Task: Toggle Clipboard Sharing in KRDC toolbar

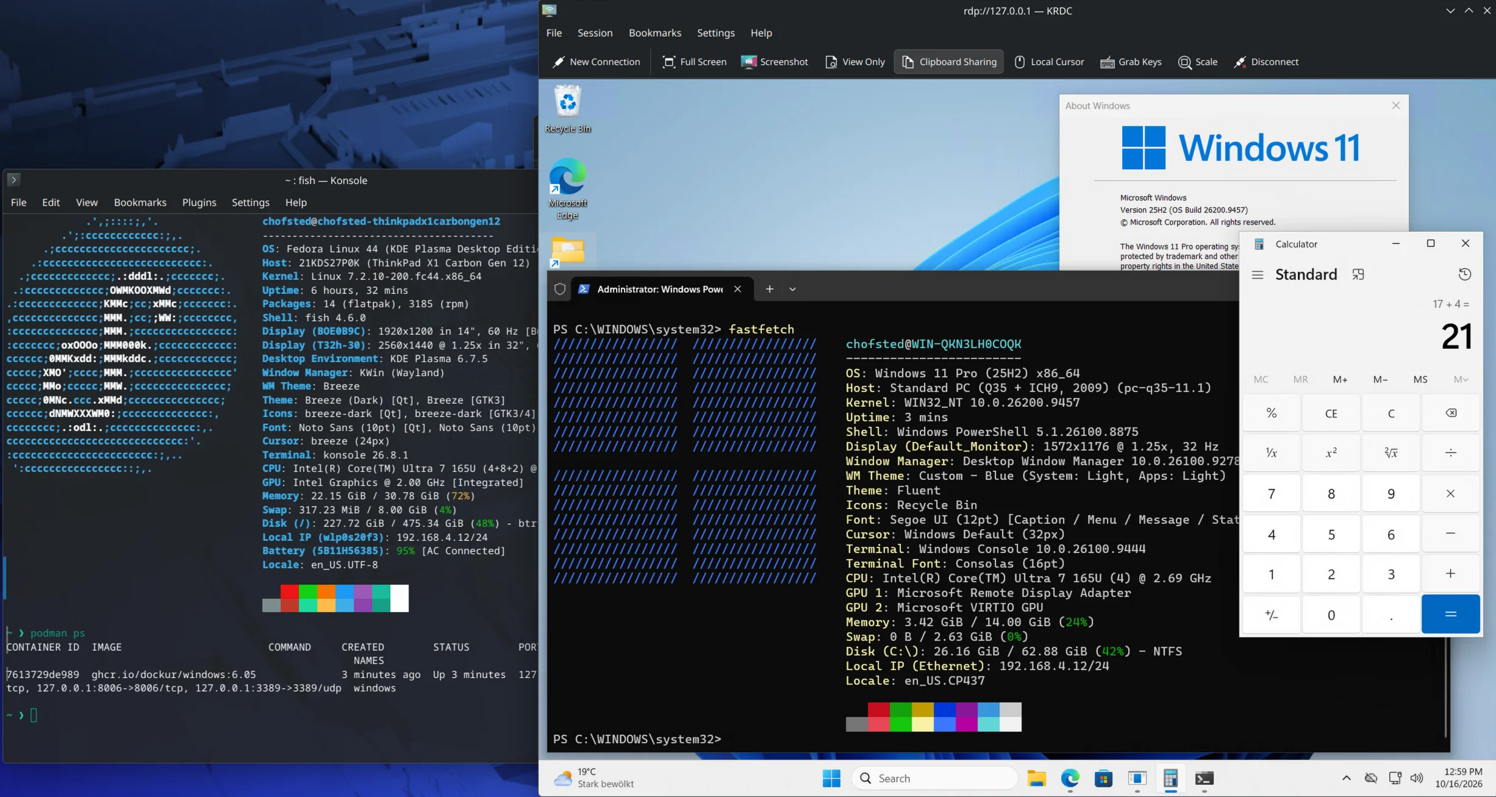Action: [x=949, y=62]
